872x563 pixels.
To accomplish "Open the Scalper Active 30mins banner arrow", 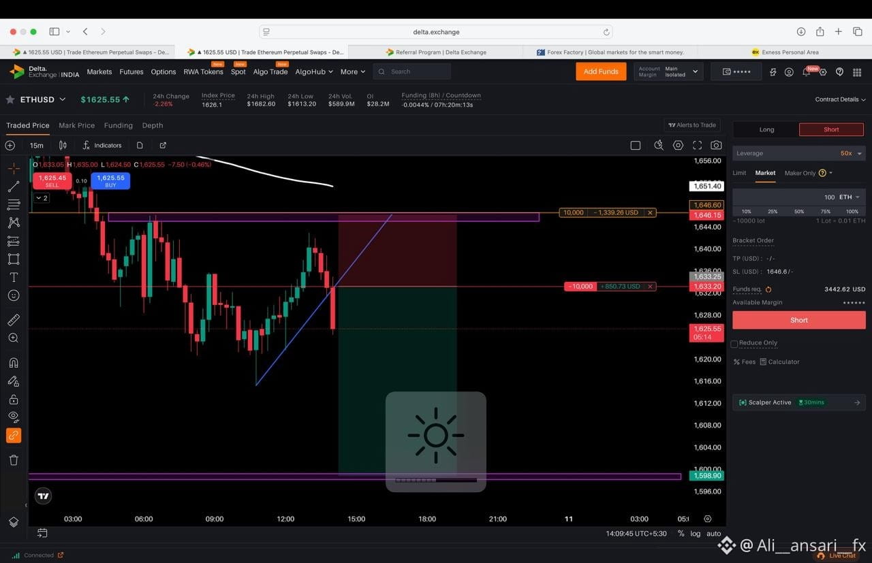I will (857, 402).
